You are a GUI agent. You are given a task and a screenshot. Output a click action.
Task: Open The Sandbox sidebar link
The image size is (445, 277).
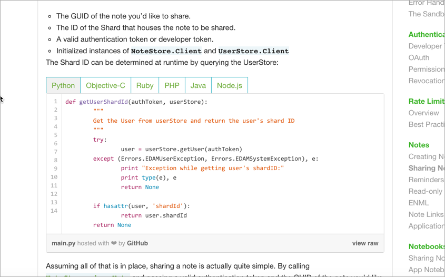[x=426, y=14]
